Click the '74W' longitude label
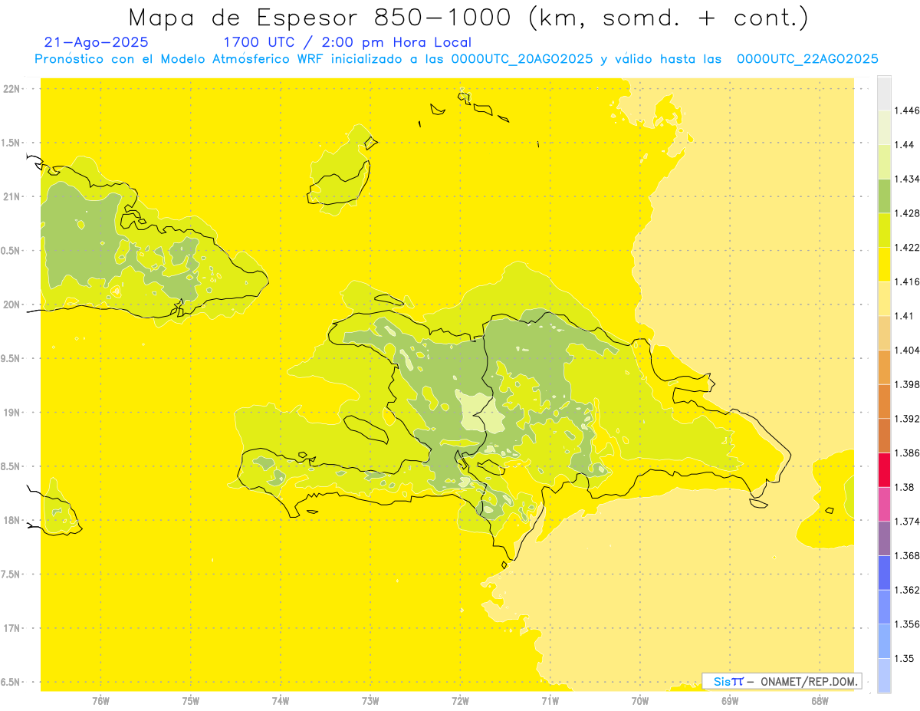 [x=281, y=701]
